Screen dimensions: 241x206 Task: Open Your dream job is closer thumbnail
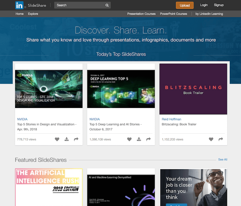click(x=193, y=187)
